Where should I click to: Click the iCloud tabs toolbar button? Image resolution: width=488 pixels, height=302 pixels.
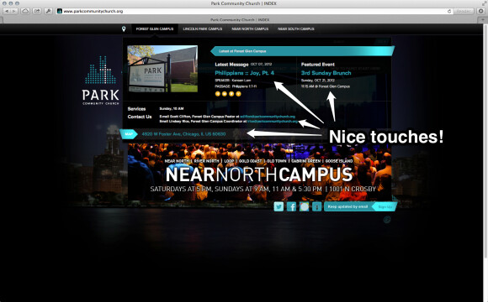[25, 11]
